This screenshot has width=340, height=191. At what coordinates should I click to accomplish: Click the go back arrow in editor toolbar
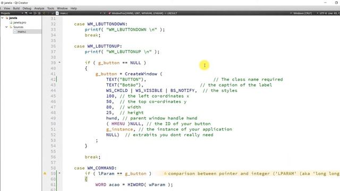click(44, 13)
